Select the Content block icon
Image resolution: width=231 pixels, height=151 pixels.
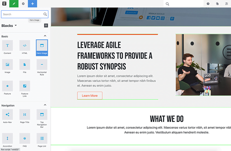tap(7, 46)
